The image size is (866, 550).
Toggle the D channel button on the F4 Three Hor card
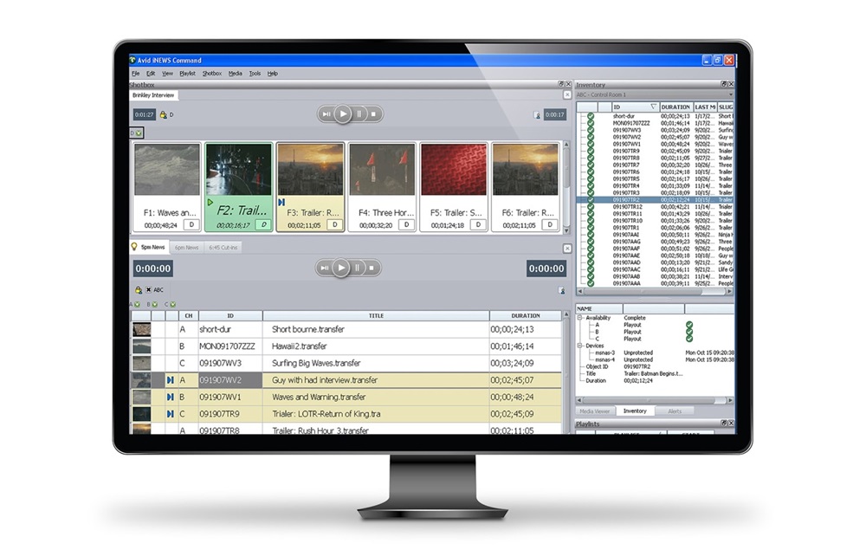pos(406,224)
